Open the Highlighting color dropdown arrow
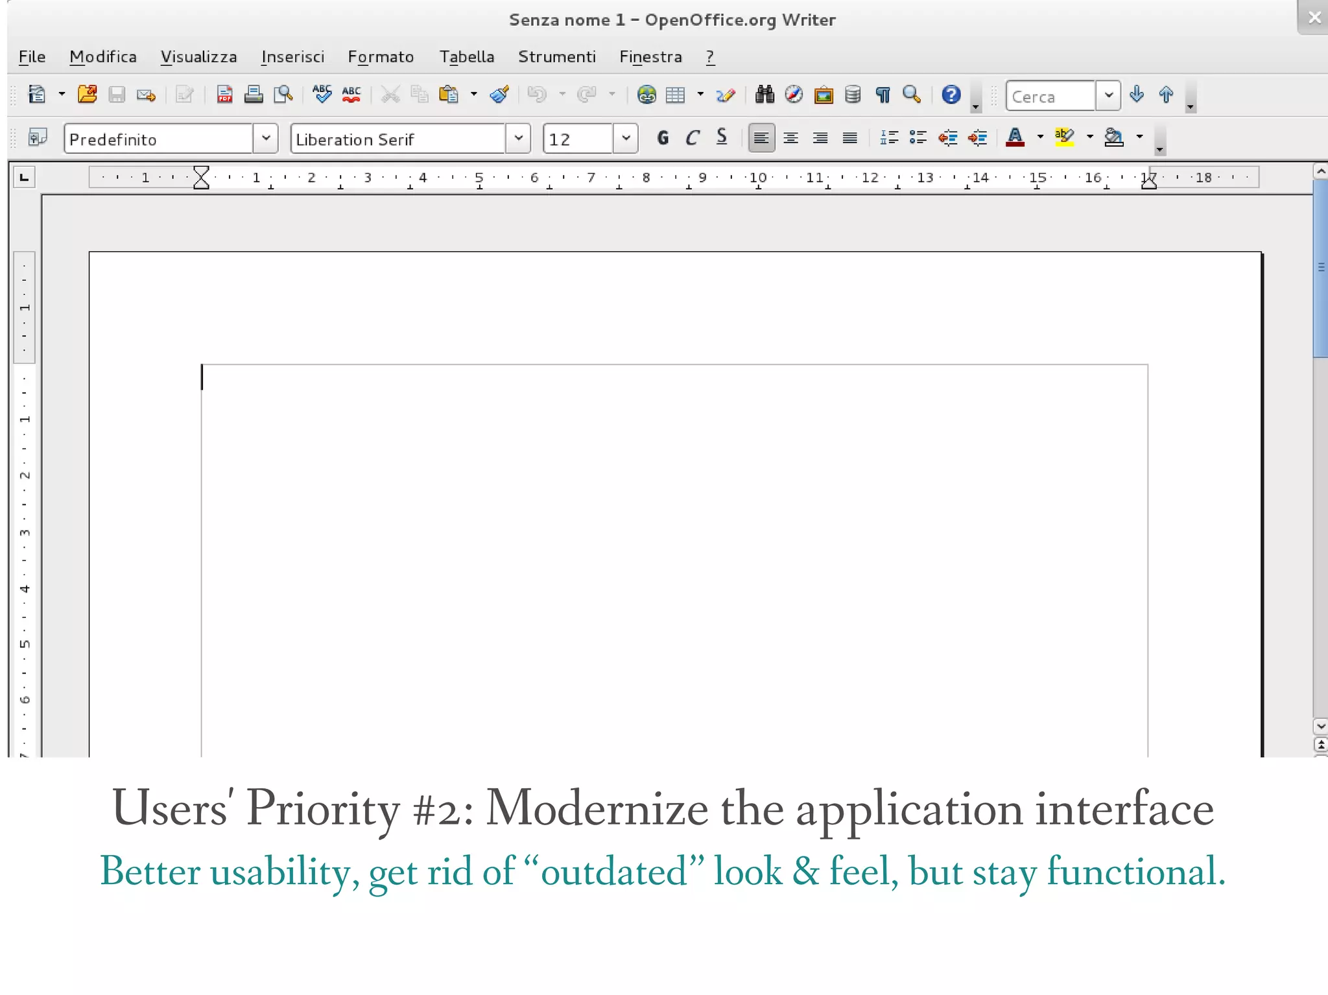 [x=1090, y=137]
